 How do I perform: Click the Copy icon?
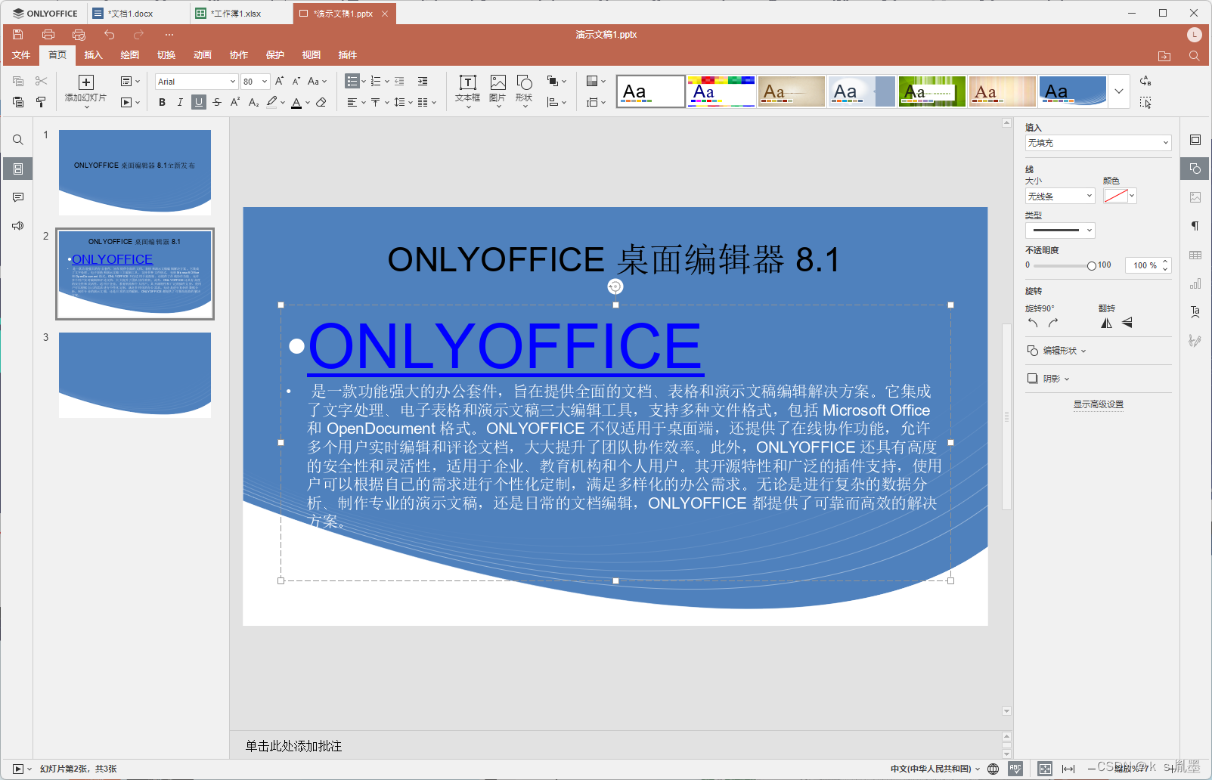tap(18, 81)
